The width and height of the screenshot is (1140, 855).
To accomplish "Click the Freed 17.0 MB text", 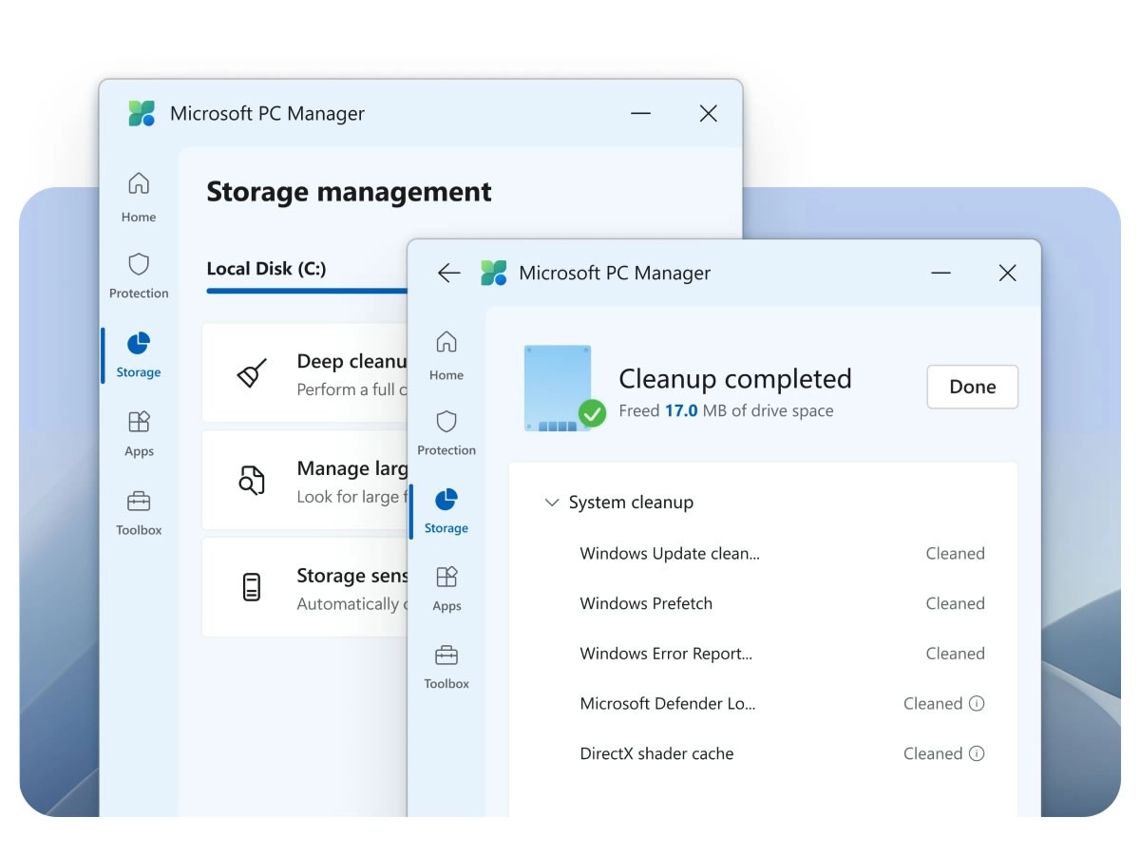I will [726, 411].
